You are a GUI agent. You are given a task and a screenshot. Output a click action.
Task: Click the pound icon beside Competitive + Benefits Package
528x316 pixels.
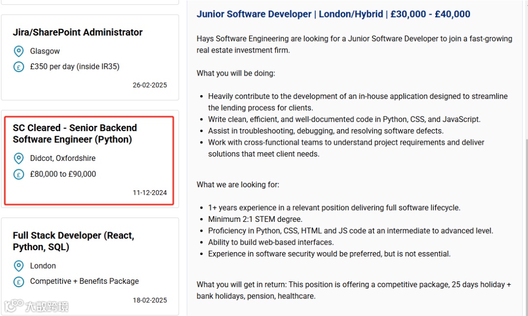19,281
